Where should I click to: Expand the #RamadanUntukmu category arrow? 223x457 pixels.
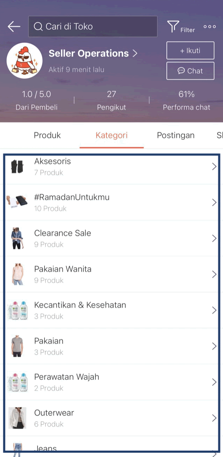point(214,202)
